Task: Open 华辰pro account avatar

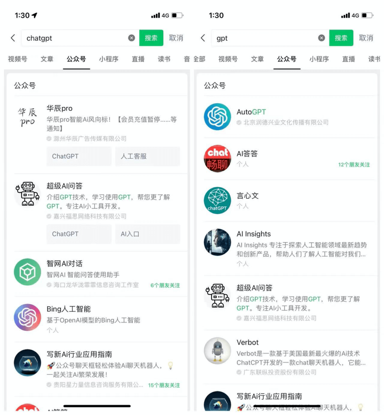Action: tap(27, 117)
